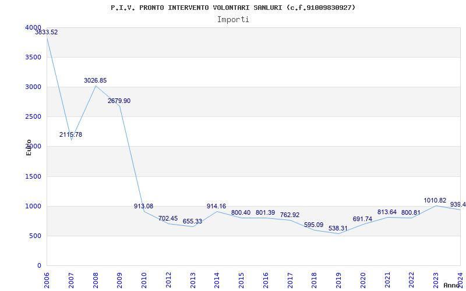Click the x-axis year 2020
This screenshot has height=291, width=466.
coord(363,281)
